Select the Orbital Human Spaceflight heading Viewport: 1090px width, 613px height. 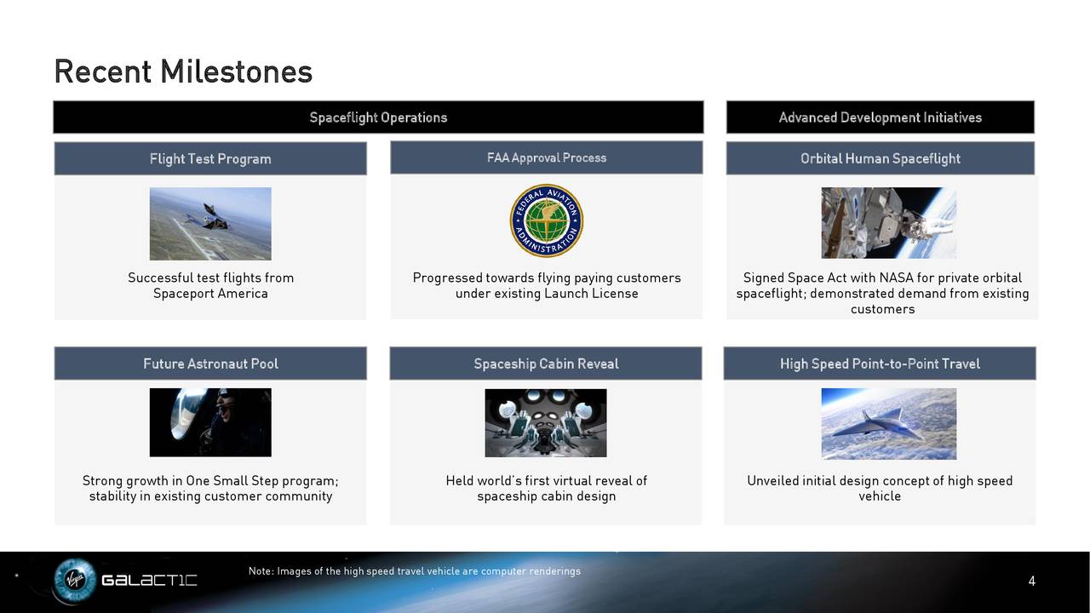(x=881, y=158)
